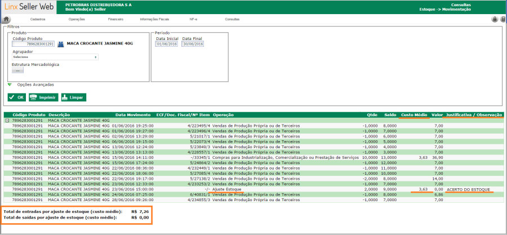The image size is (507, 235).
Task: Select document cell 4/228557/1
Action: pyautogui.click(x=198, y=152)
